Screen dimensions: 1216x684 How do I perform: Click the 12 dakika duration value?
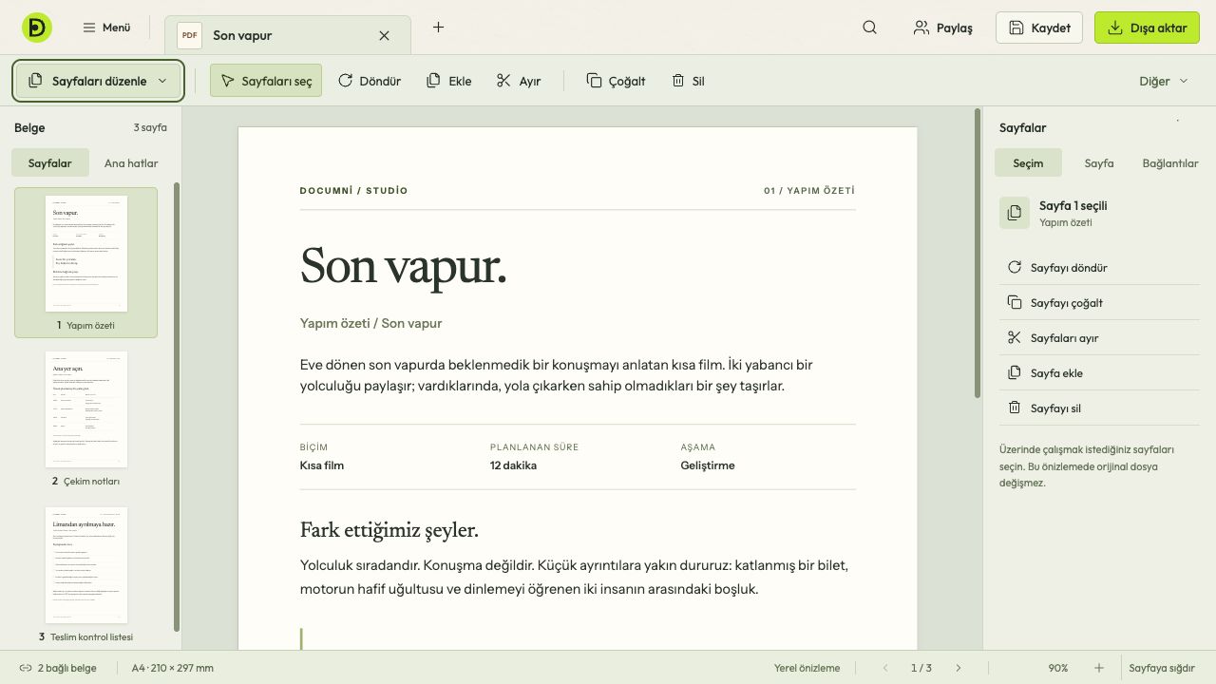pos(513,465)
